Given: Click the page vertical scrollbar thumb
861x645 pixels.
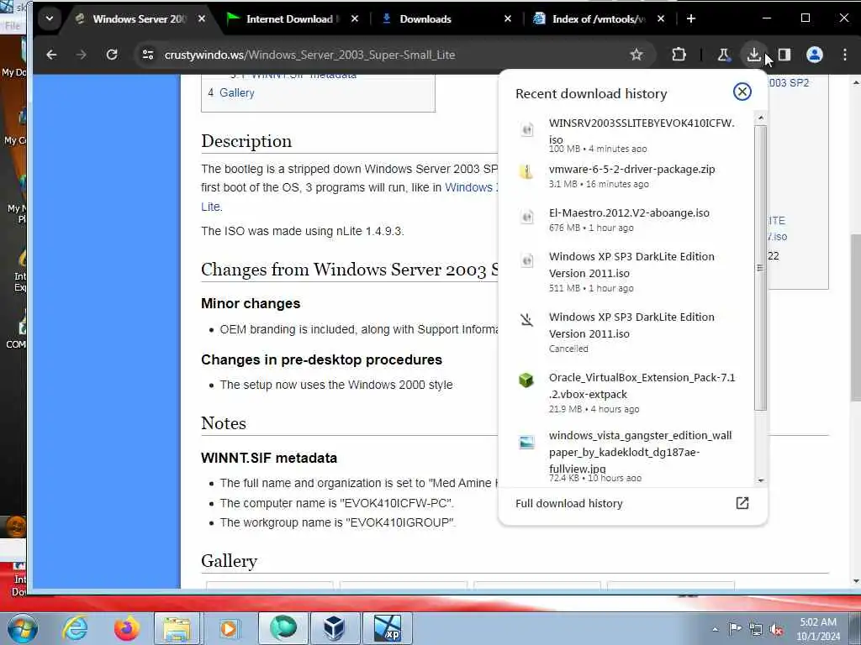Looking at the screenshot, I should pyautogui.click(x=855, y=317).
